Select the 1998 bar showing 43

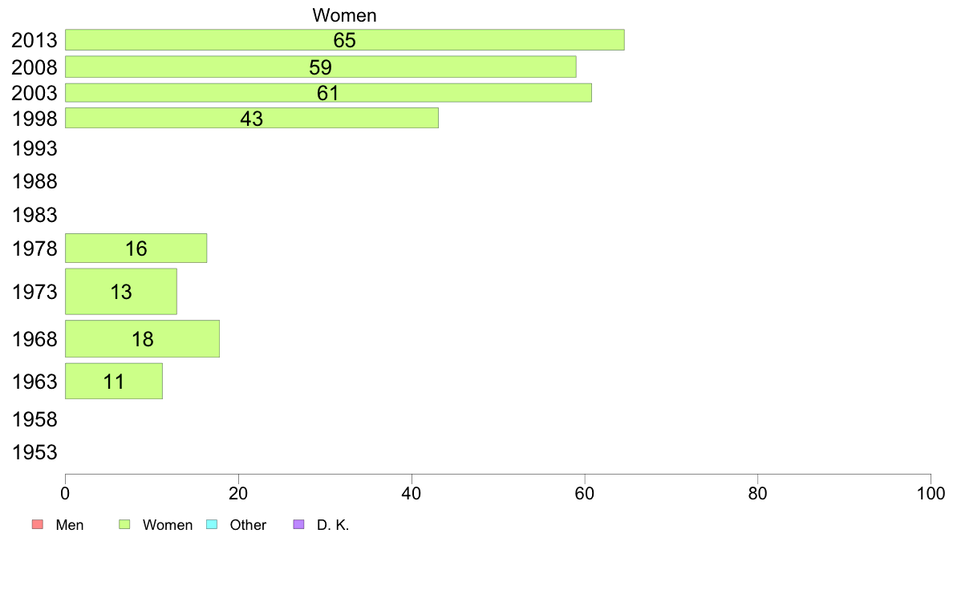click(252, 118)
